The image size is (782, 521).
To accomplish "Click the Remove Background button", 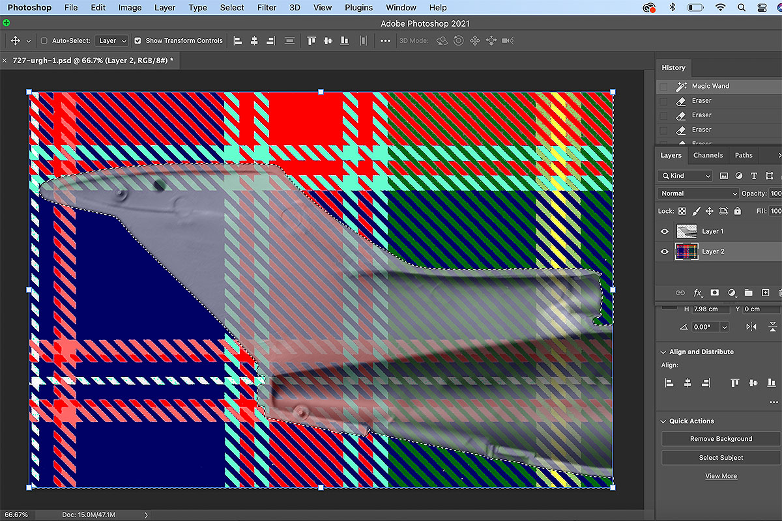I will [x=721, y=439].
